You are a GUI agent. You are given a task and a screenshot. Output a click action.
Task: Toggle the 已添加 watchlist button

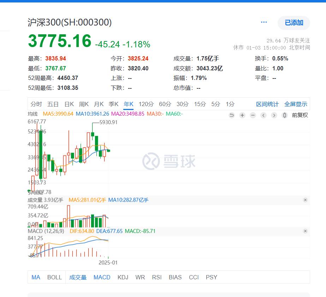click(294, 23)
